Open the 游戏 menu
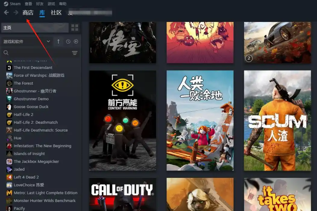This screenshot has width=317, height=211. coord(51,4)
